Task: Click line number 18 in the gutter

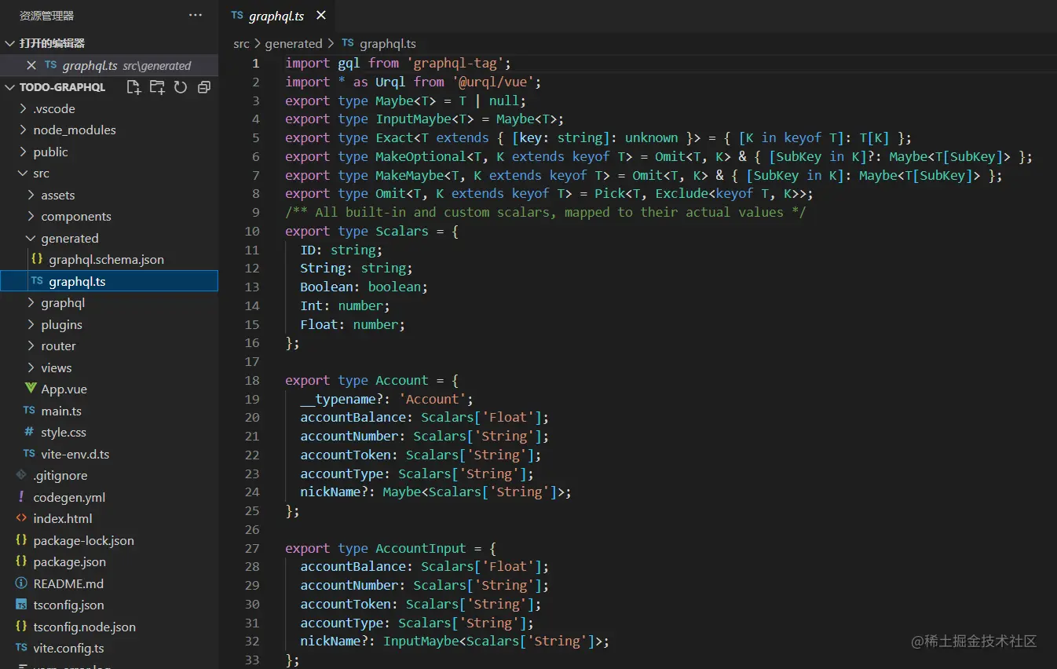Action: click(252, 380)
